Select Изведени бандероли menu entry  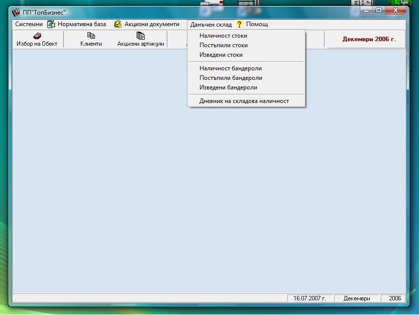[x=246, y=87]
